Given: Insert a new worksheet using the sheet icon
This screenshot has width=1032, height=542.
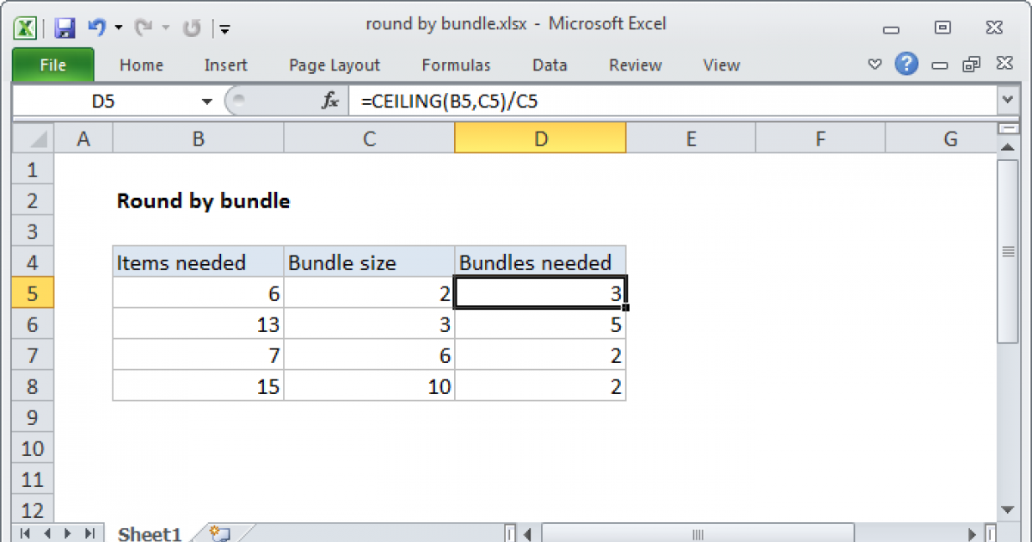Looking at the screenshot, I should pyautogui.click(x=218, y=533).
